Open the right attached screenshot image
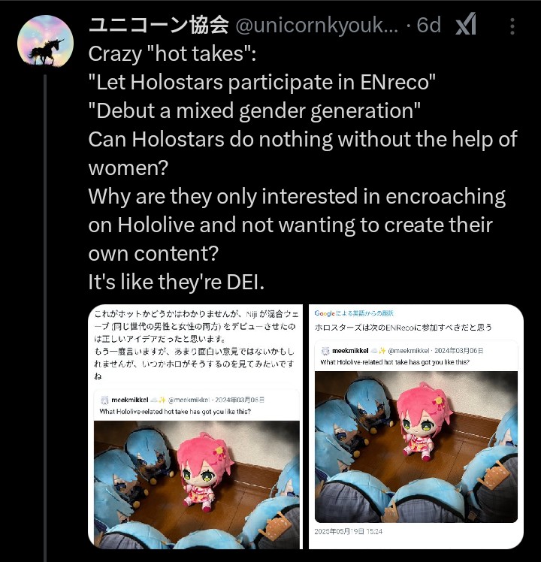 tap(416, 427)
